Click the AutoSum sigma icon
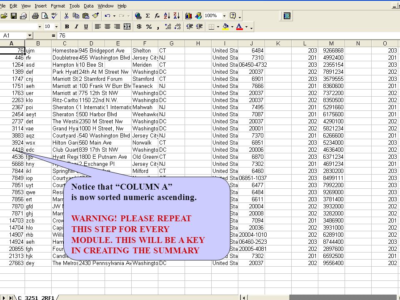This screenshot has width=400, height=300. pyautogui.click(x=147, y=16)
